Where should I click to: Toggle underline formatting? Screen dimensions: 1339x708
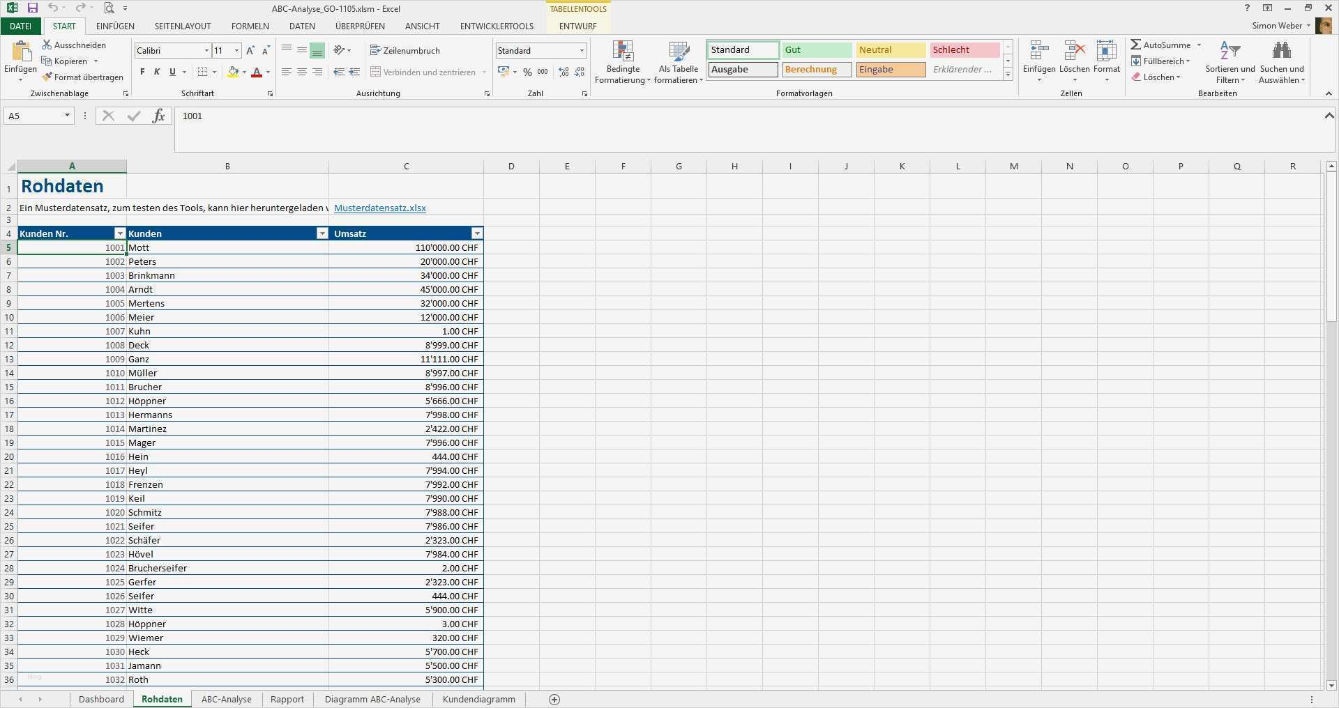click(x=171, y=71)
